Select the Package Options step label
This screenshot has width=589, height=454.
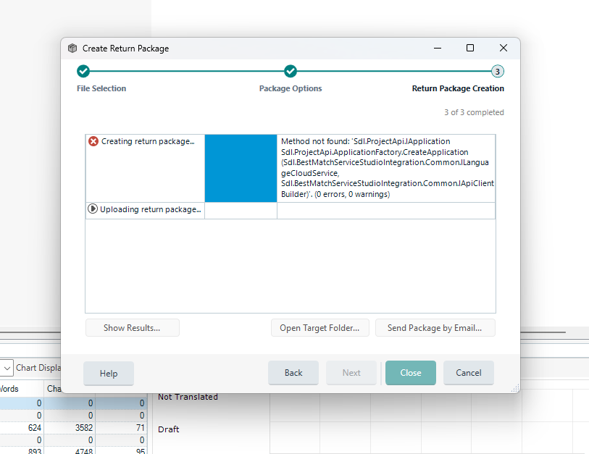coord(291,88)
